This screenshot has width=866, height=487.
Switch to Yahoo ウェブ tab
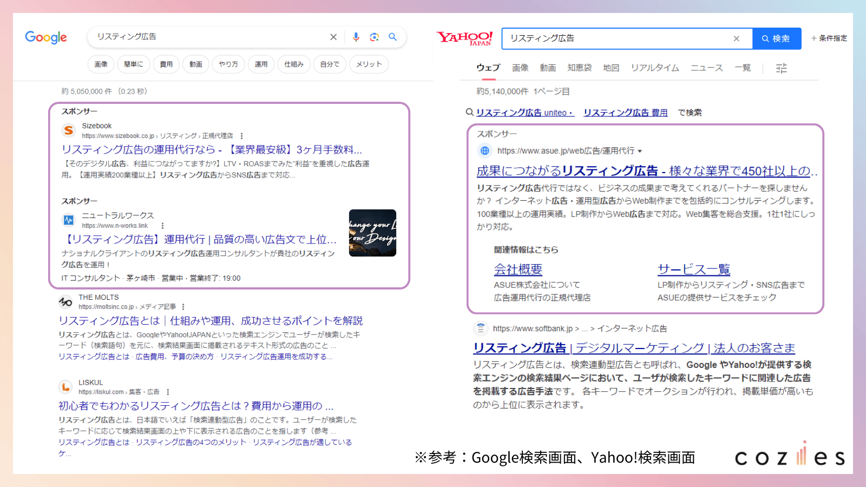click(x=488, y=68)
